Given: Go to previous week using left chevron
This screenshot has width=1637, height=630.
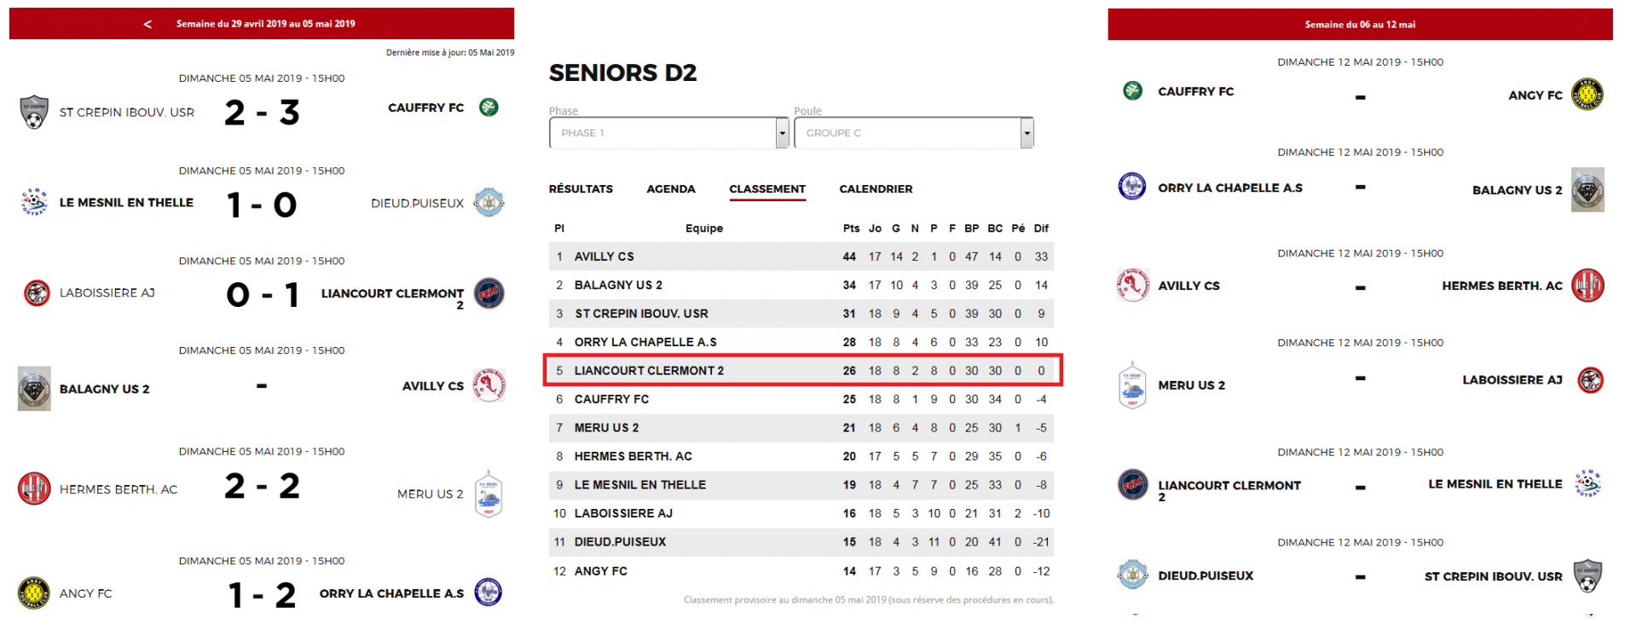Looking at the screenshot, I should pos(148,24).
